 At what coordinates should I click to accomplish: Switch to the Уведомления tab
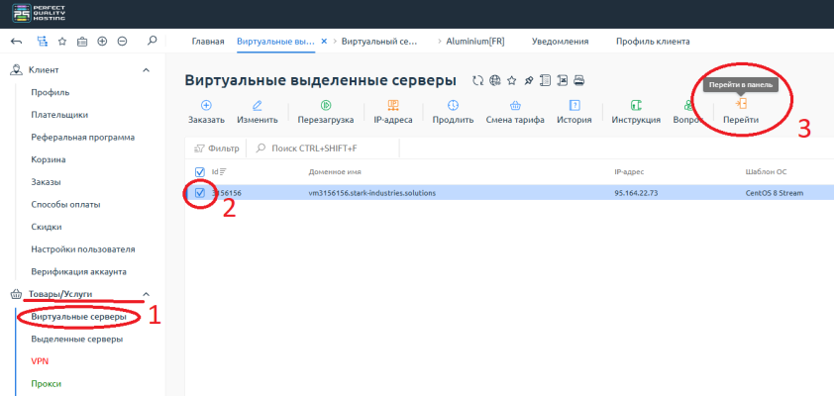pos(560,42)
